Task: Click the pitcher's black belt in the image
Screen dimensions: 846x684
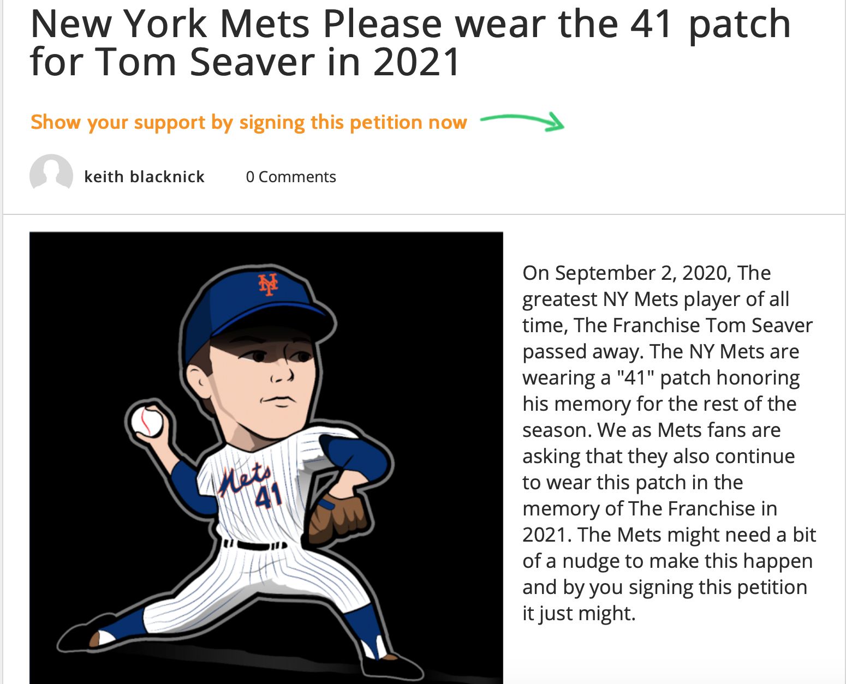Action: (255, 545)
